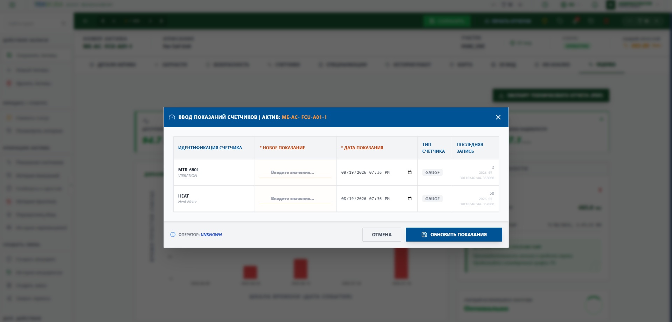Click asset ID ME-AC-FCU-A01-1 in title
Screen dimensions: 672x322
304,117
